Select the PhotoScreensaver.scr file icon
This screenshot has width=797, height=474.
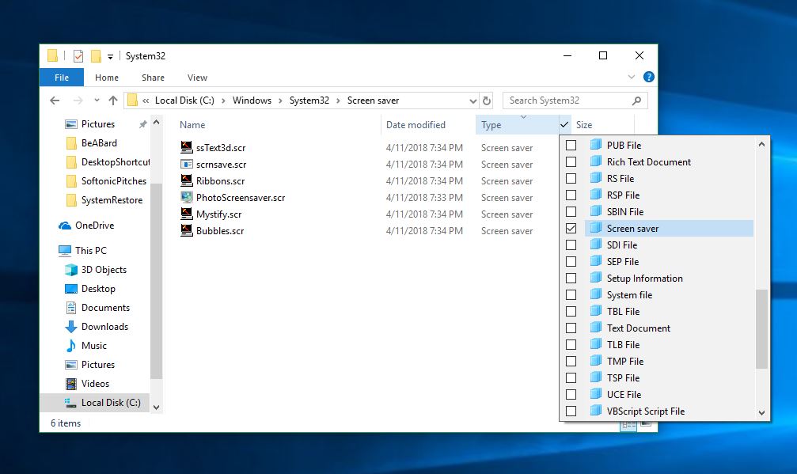click(x=187, y=198)
